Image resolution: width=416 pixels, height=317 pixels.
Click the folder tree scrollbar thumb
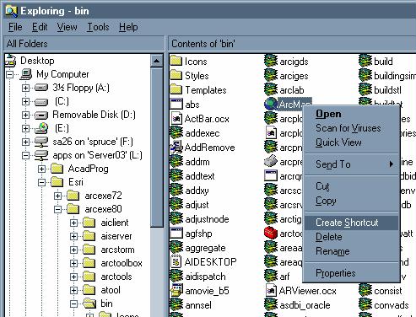(157, 147)
